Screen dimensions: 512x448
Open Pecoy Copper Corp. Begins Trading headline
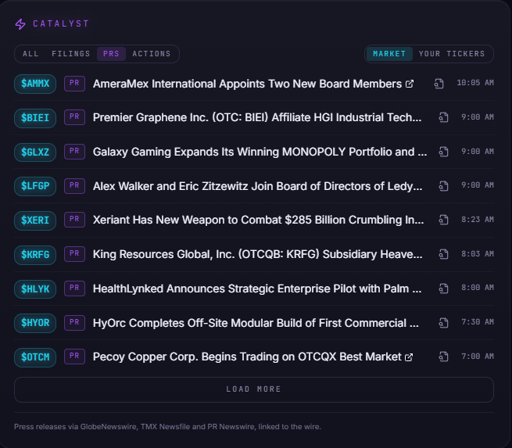pyautogui.click(x=247, y=357)
